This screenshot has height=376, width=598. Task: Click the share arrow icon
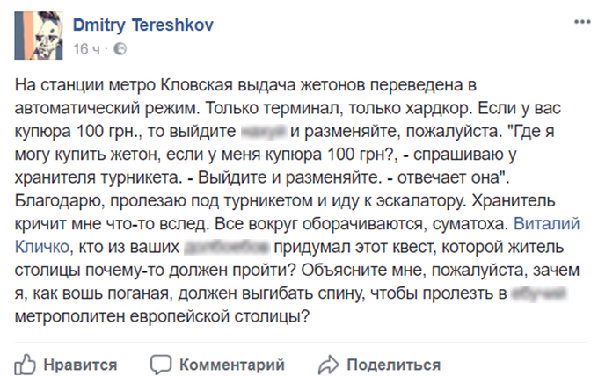click(328, 365)
